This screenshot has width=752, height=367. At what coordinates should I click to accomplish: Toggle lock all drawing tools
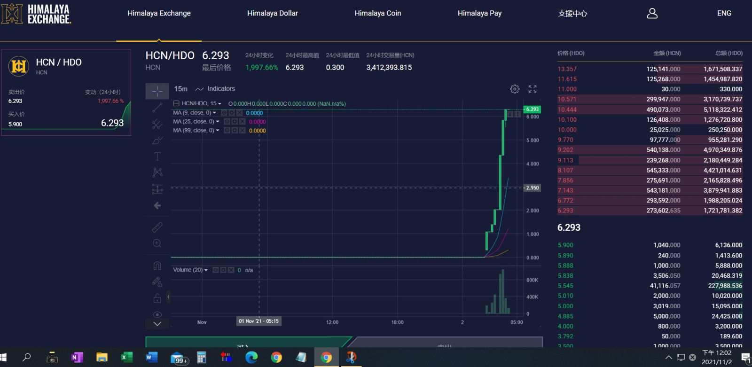pyautogui.click(x=157, y=298)
